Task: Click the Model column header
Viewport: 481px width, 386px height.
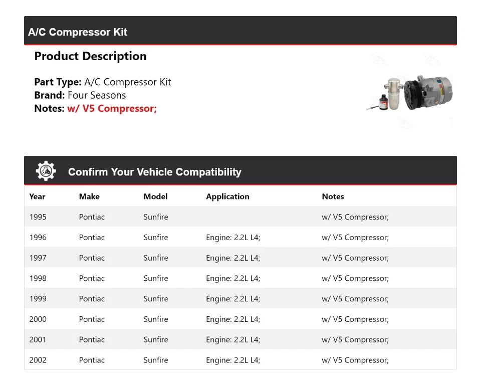Action: tap(155, 197)
